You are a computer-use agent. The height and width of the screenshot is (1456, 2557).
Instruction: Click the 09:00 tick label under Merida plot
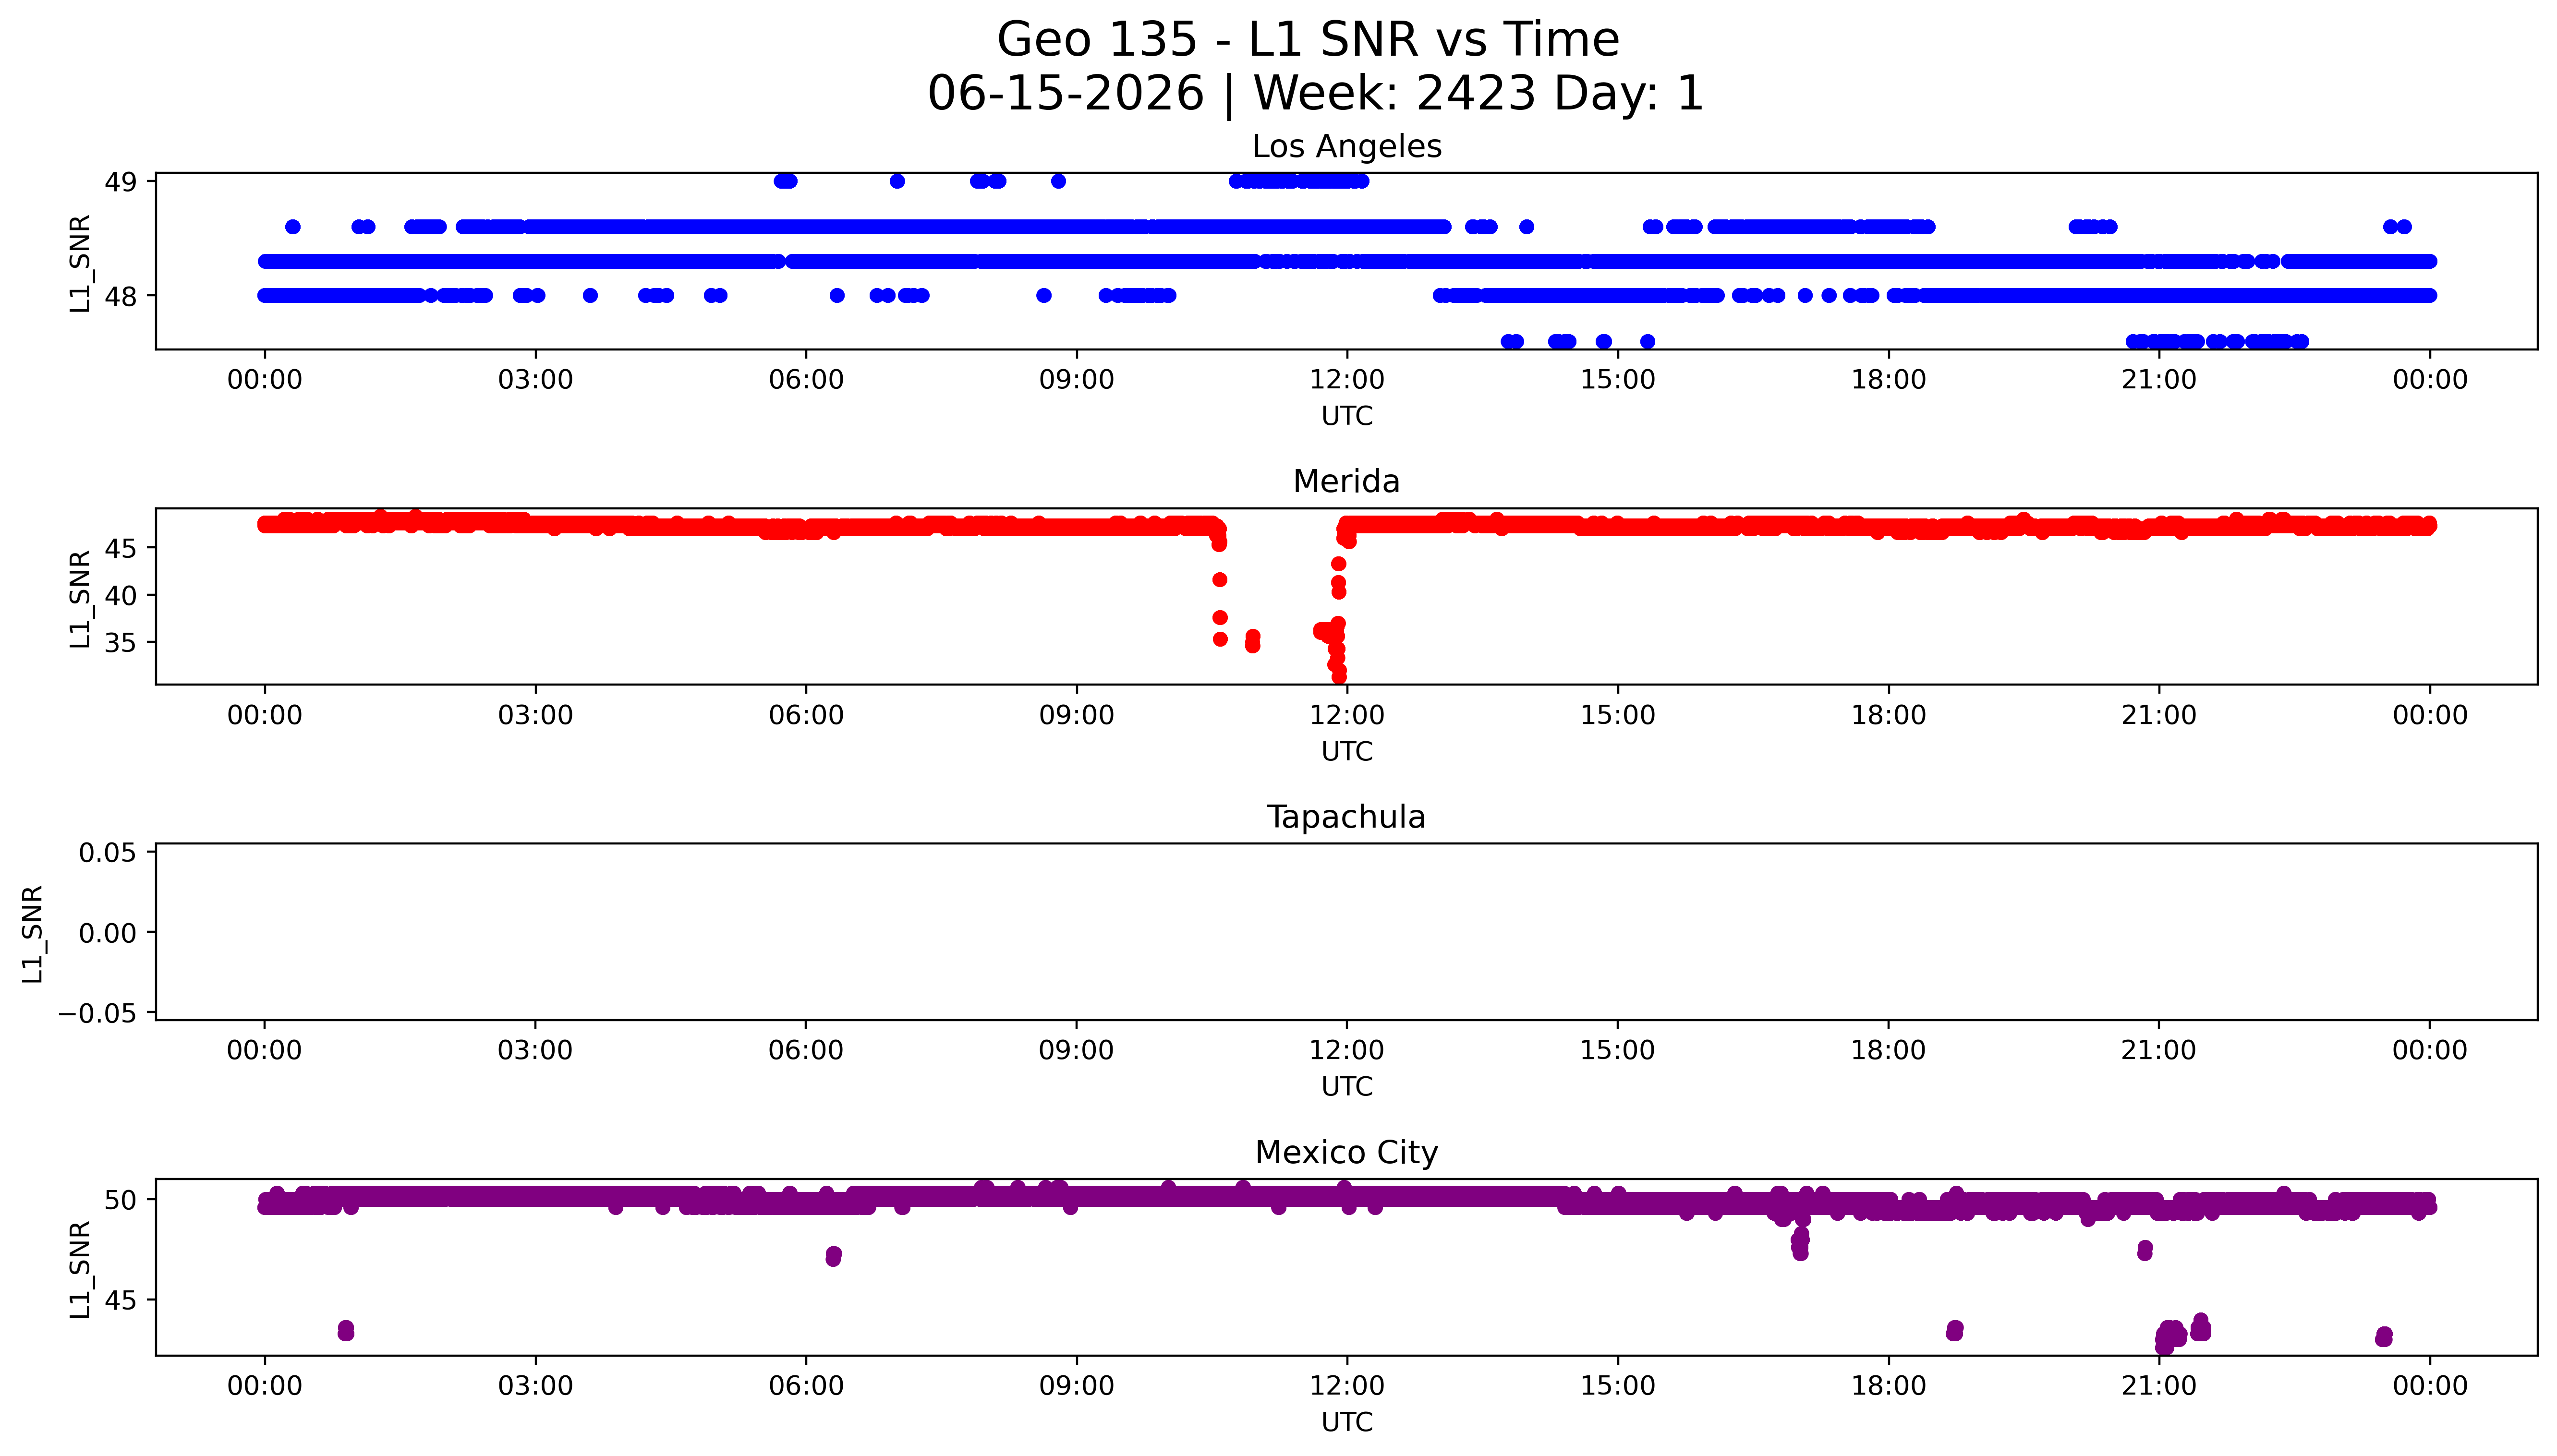click(1076, 715)
